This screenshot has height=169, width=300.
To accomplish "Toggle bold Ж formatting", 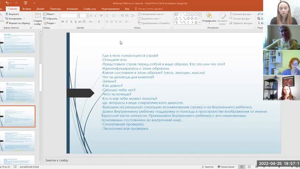I will 62,22.
